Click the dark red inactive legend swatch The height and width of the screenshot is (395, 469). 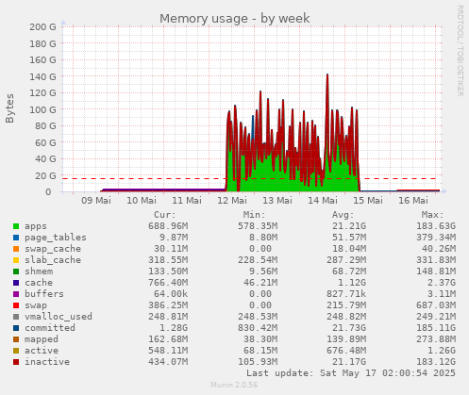pos(16,362)
